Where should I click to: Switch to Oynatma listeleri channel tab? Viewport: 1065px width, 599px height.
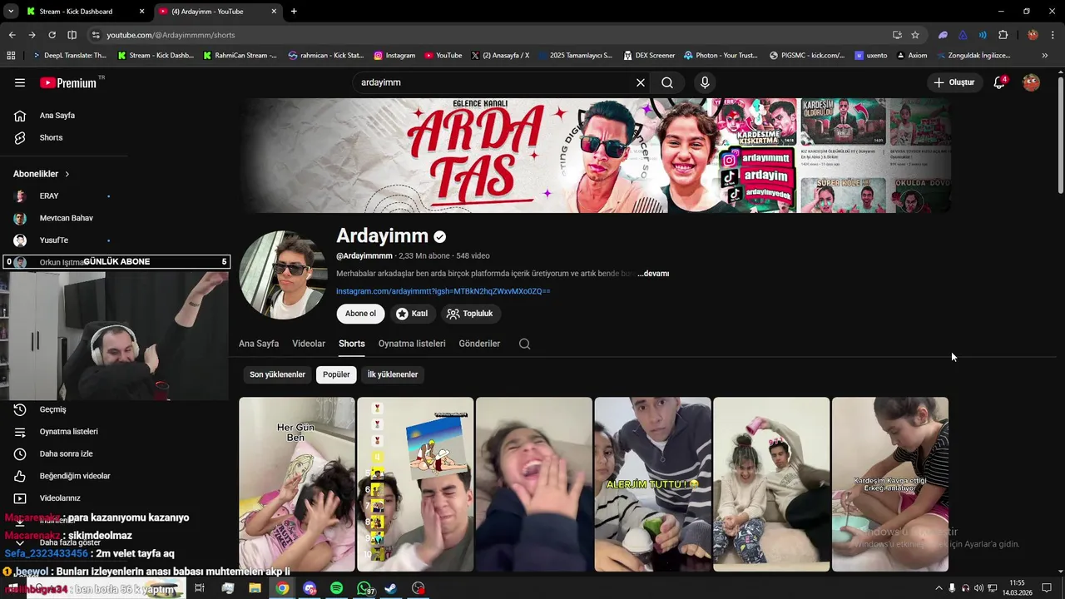click(x=412, y=344)
